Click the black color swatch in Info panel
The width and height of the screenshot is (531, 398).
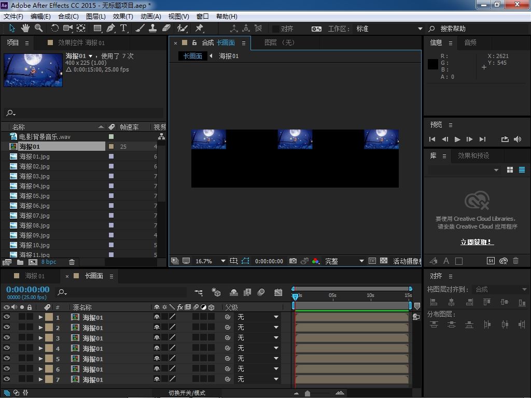[433, 64]
